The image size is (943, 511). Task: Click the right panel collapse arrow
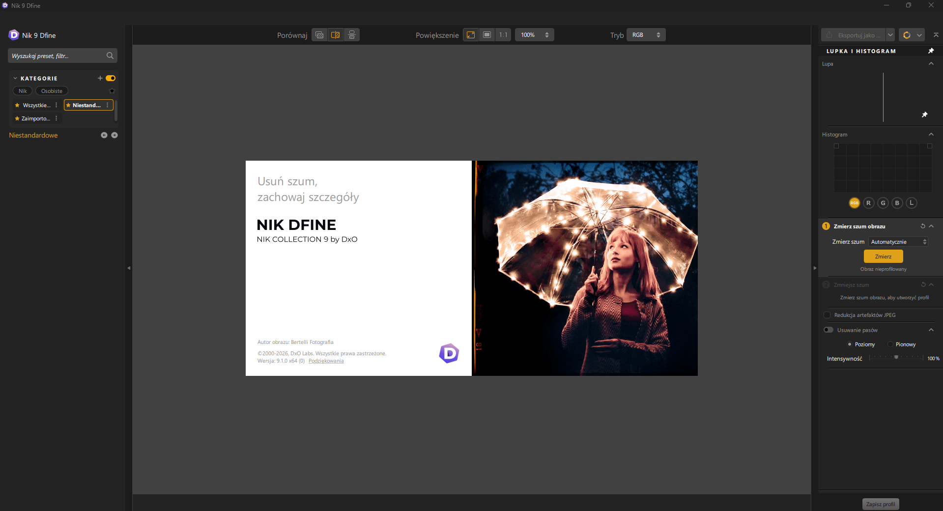click(x=815, y=268)
